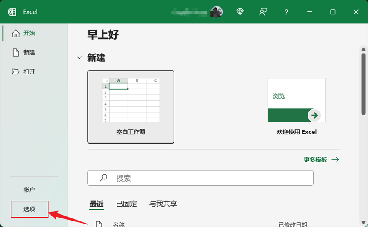This screenshot has width=368, height=227.
Task: Switch to the 与我共享 tab
Action: 163,204
